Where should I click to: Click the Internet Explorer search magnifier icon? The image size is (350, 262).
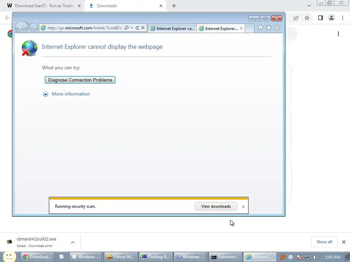(x=126, y=28)
